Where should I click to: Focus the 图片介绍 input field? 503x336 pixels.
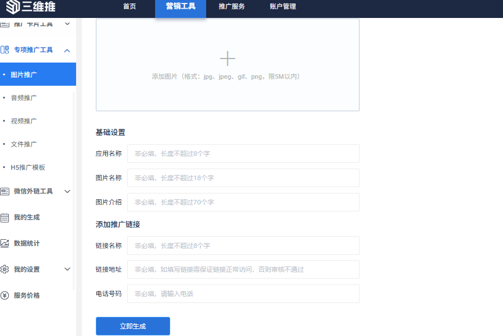coord(243,202)
